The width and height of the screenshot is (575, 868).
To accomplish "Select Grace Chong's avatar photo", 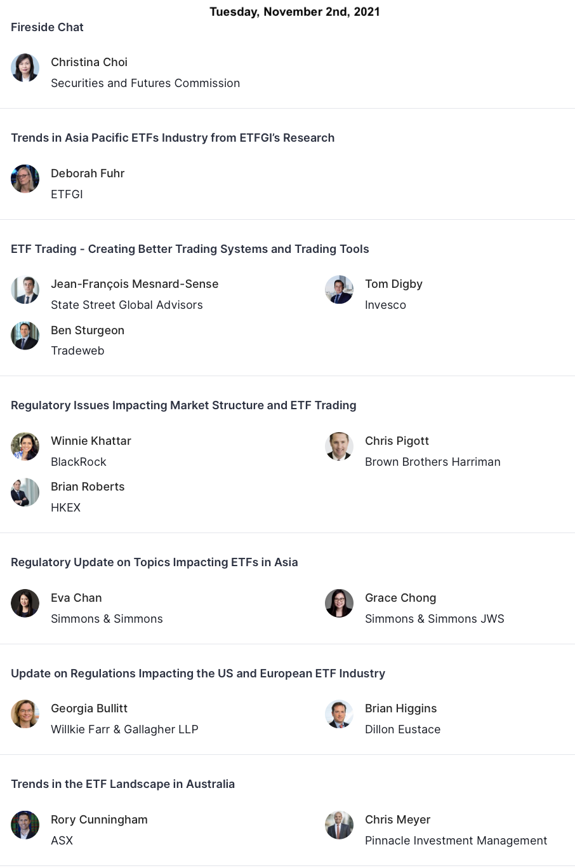I will click(339, 604).
